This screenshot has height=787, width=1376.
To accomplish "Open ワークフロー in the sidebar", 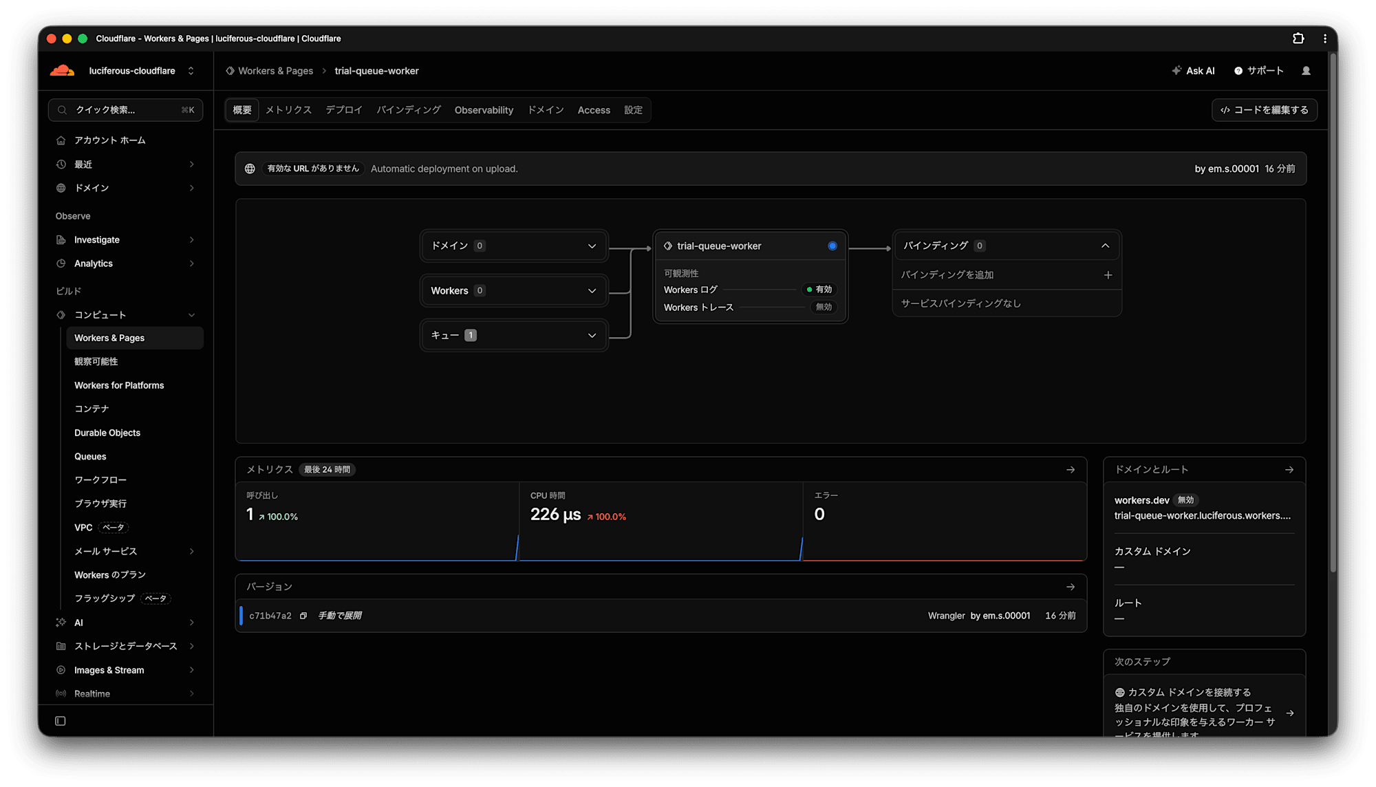I will tap(100, 480).
